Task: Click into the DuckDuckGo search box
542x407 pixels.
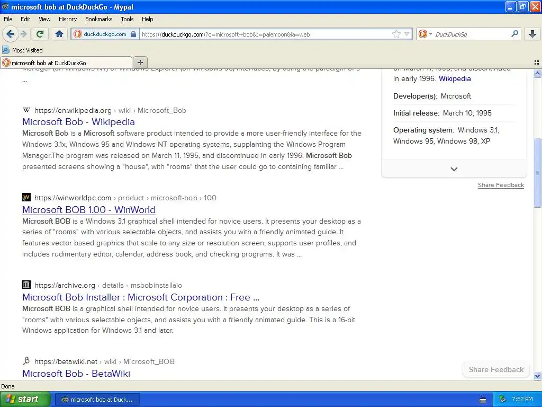Action: (471, 34)
